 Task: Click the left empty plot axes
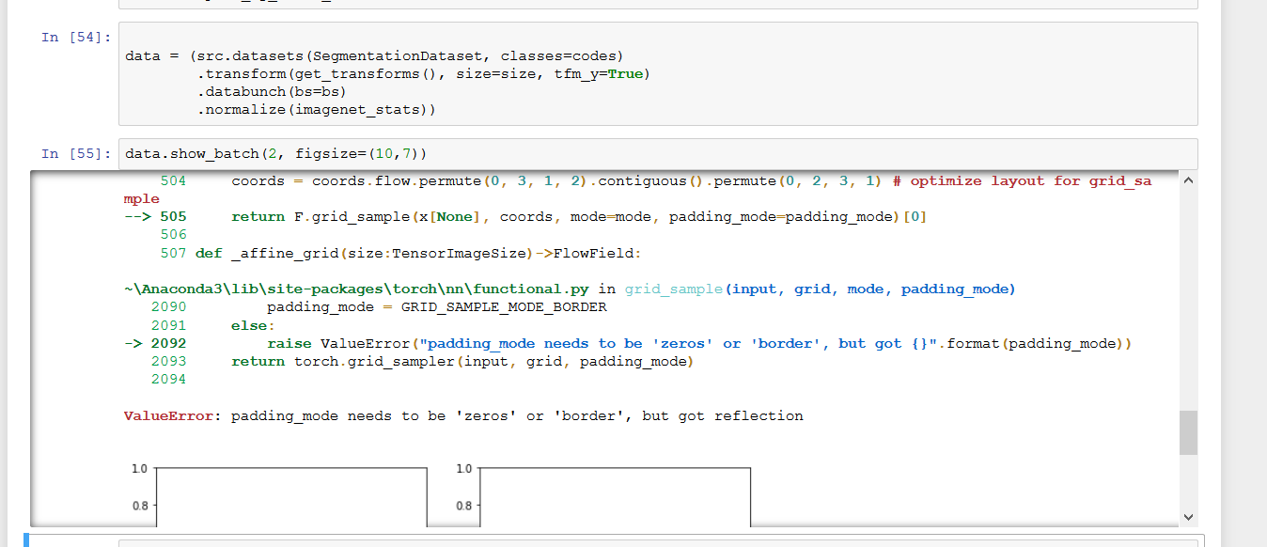click(x=290, y=498)
